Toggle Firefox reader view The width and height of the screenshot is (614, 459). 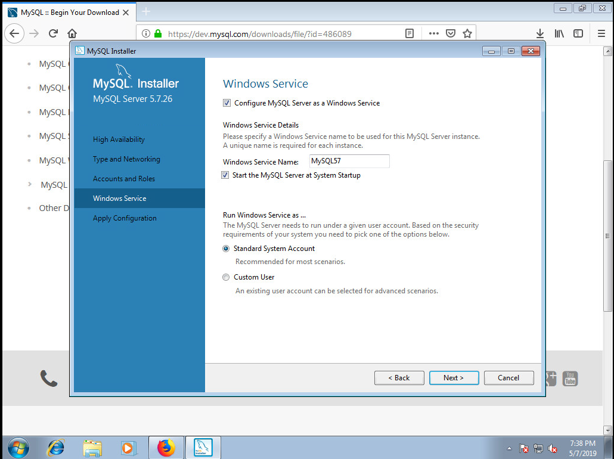tap(409, 34)
